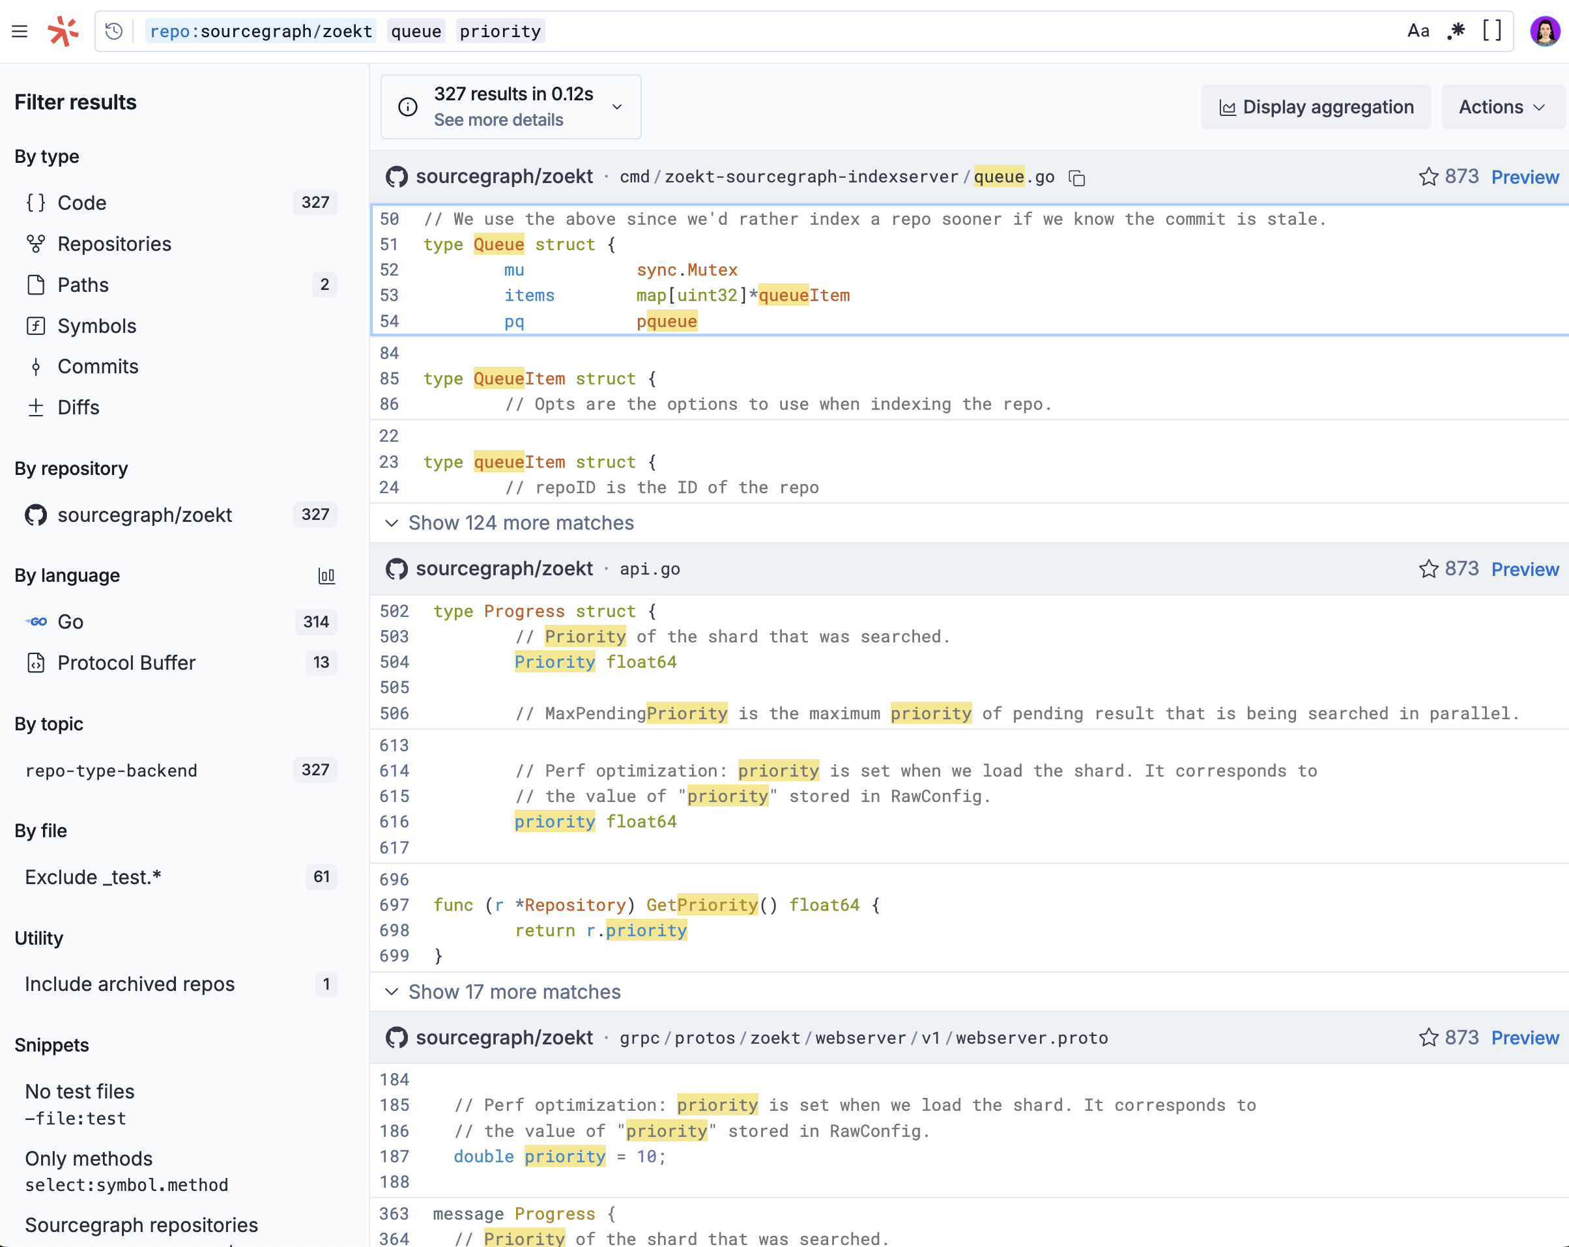
Task: Toggle structural search brackets
Action: point(1492,31)
